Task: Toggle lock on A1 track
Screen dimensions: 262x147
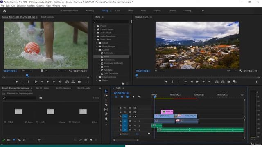Action: coord(120,121)
